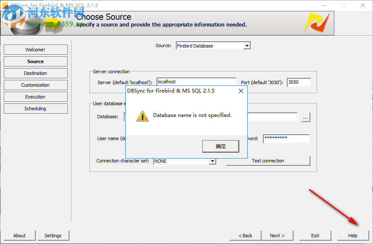This screenshot has width=373, height=244.
Task: Go back using the Back button
Action: point(245,236)
